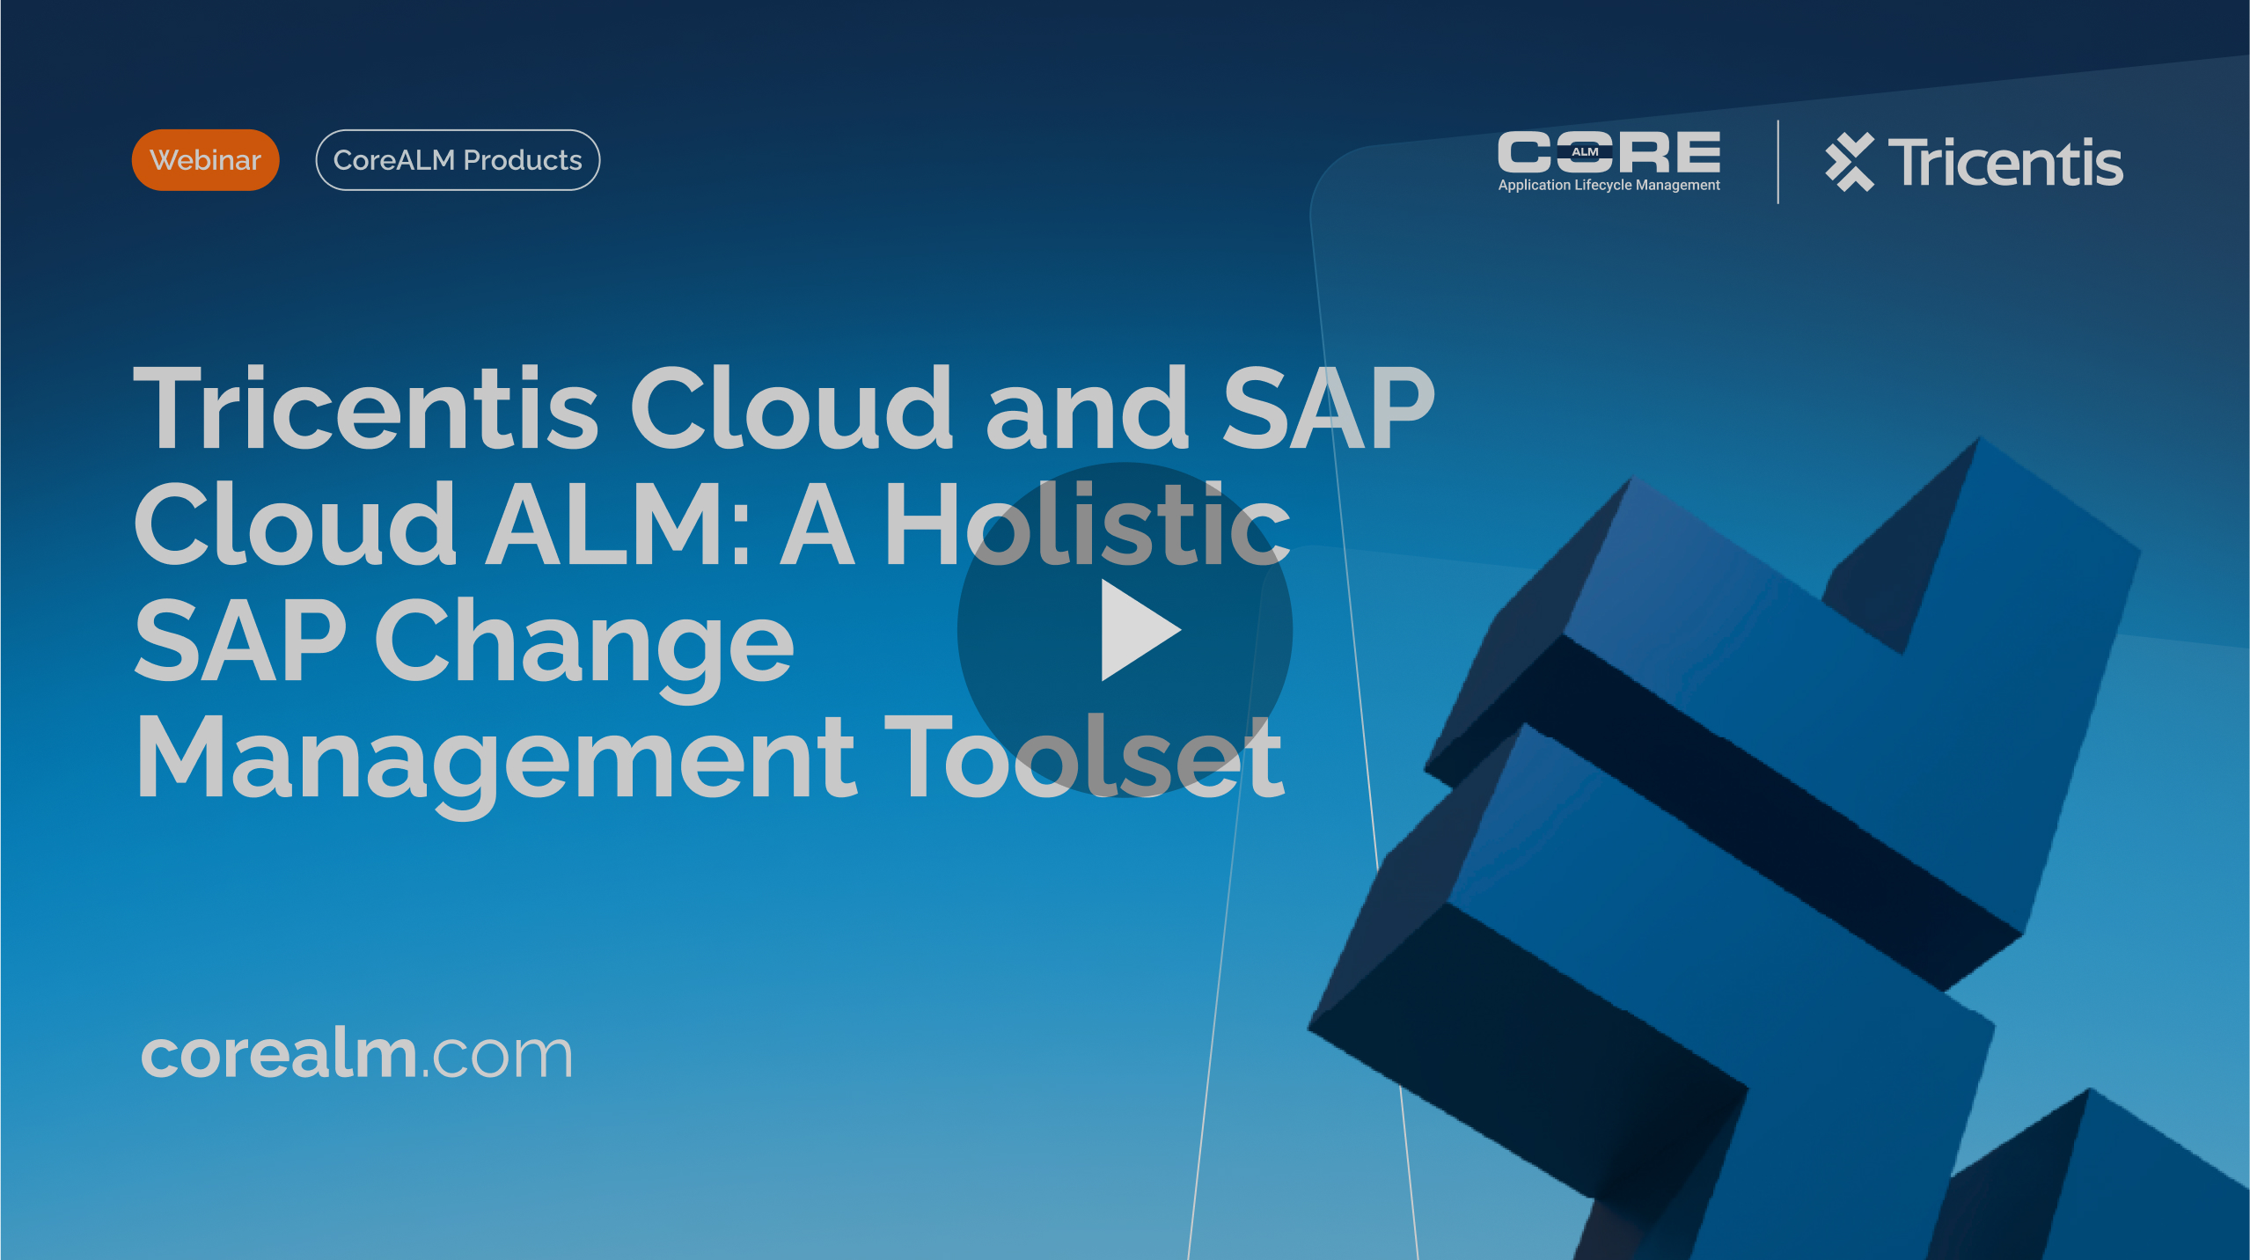The image size is (2250, 1260).
Task: Click the Tricentis wordmark text
Action: 2005,164
